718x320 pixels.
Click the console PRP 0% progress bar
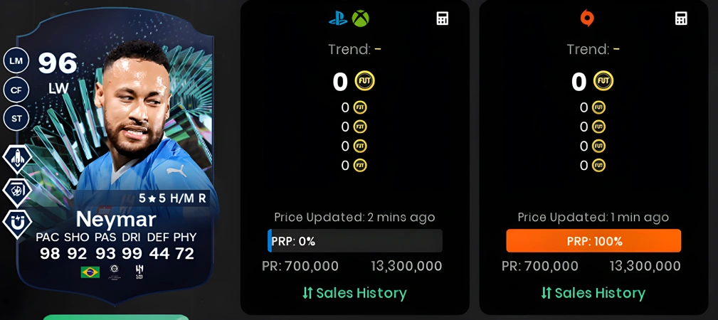pos(355,241)
